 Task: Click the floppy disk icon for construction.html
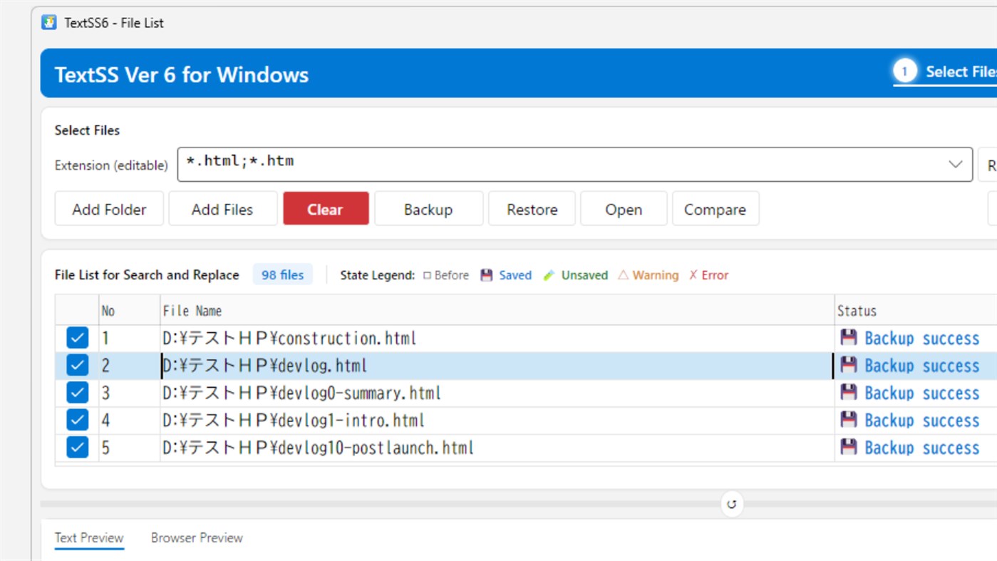(848, 337)
